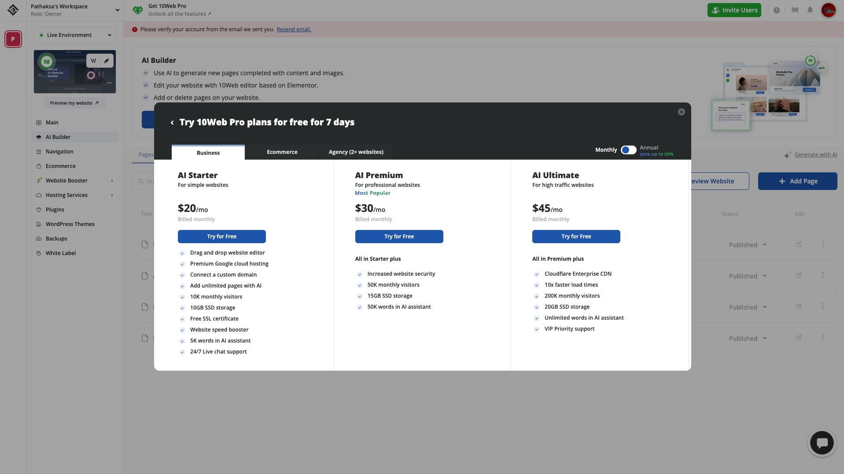Open the notifications bell
The image size is (844, 474).
[810, 10]
